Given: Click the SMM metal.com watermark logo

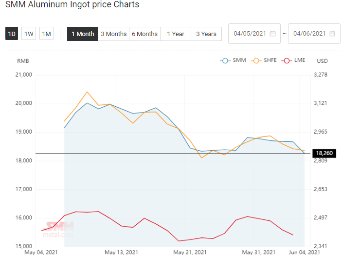Looking at the screenshot, I should (58, 230).
